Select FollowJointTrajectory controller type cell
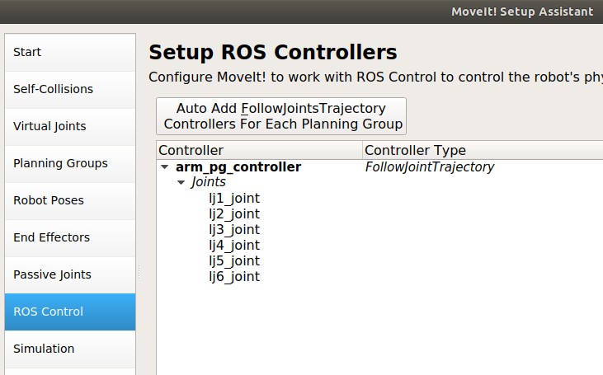The width and height of the screenshot is (603, 375). point(430,167)
